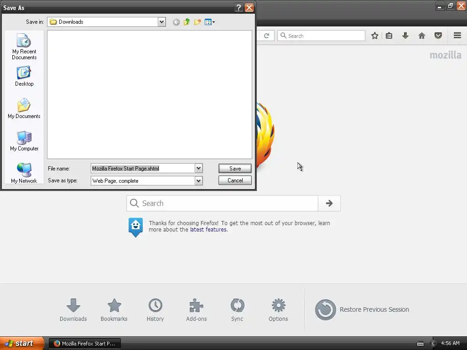Screen dimensions: 467x350
Task: Select My Computer in the places bar
Action: tap(24, 141)
